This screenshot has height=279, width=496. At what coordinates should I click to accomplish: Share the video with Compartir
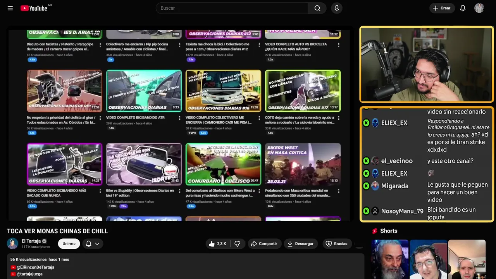(264, 244)
